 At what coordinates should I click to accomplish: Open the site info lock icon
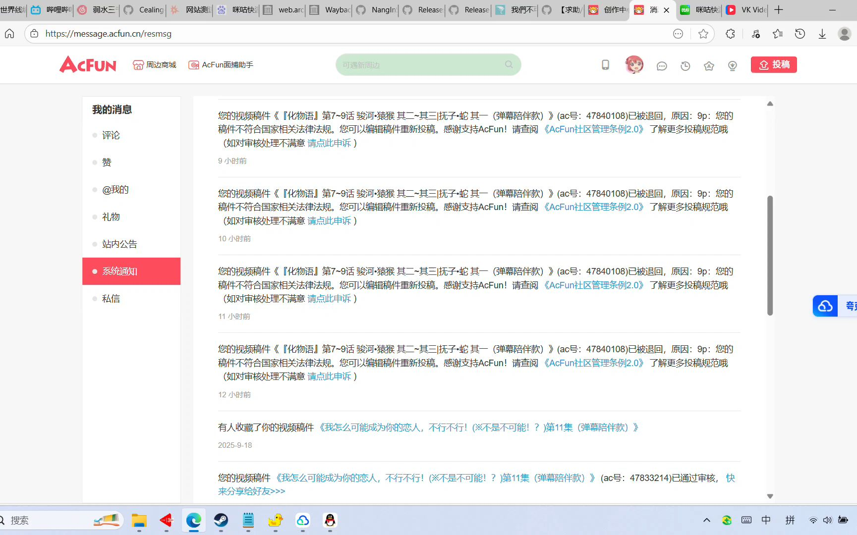tap(34, 34)
